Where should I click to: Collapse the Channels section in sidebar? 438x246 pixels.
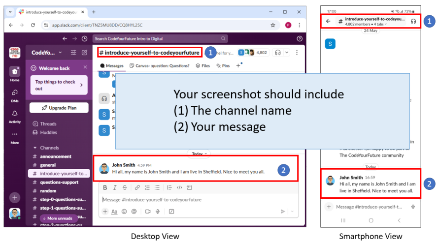[x=35, y=148]
